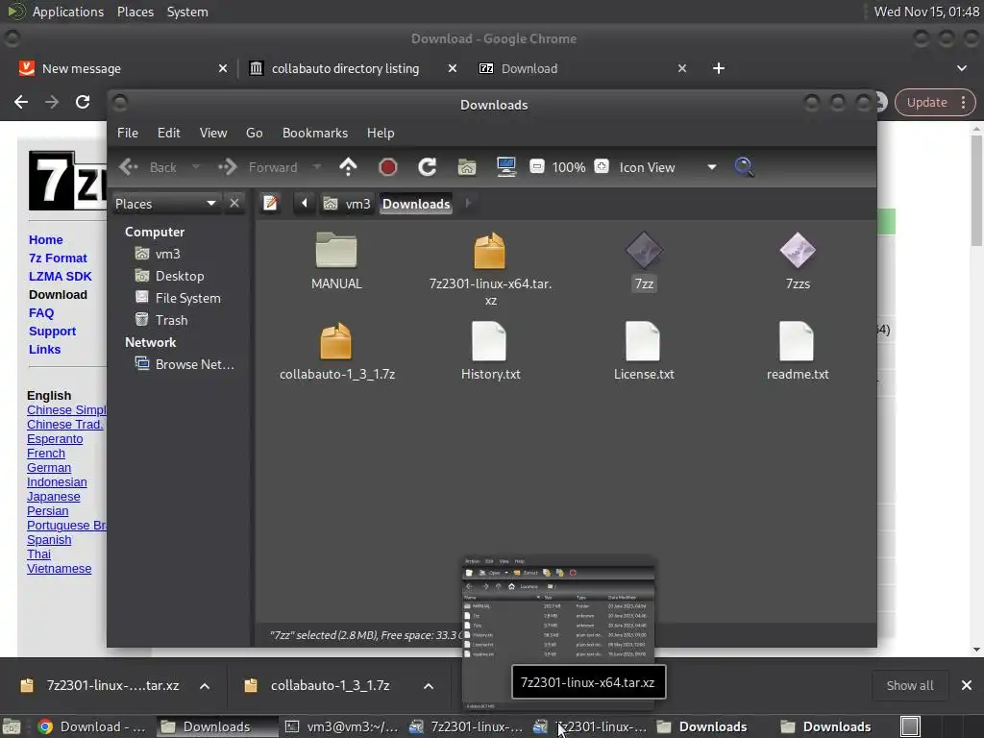Close the Download Chrome tab
Image resolution: width=984 pixels, height=738 pixels.
(682, 68)
